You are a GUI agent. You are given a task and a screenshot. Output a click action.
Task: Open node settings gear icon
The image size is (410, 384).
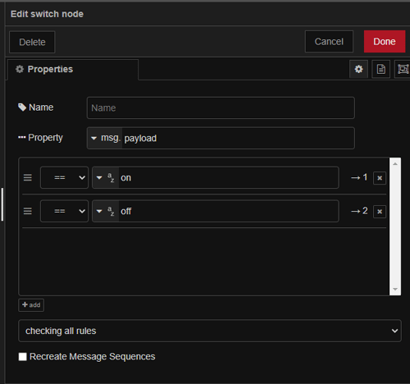pos(358,69)
